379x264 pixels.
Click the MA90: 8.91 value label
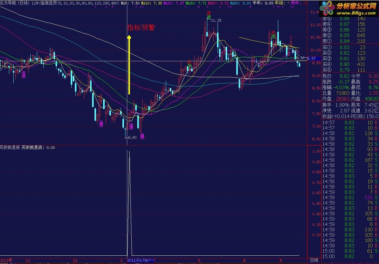pos(240,3)
